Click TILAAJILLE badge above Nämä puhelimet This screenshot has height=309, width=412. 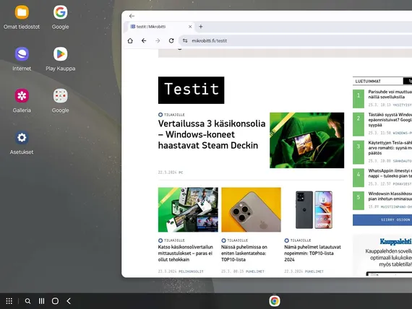tap(298, 240)
